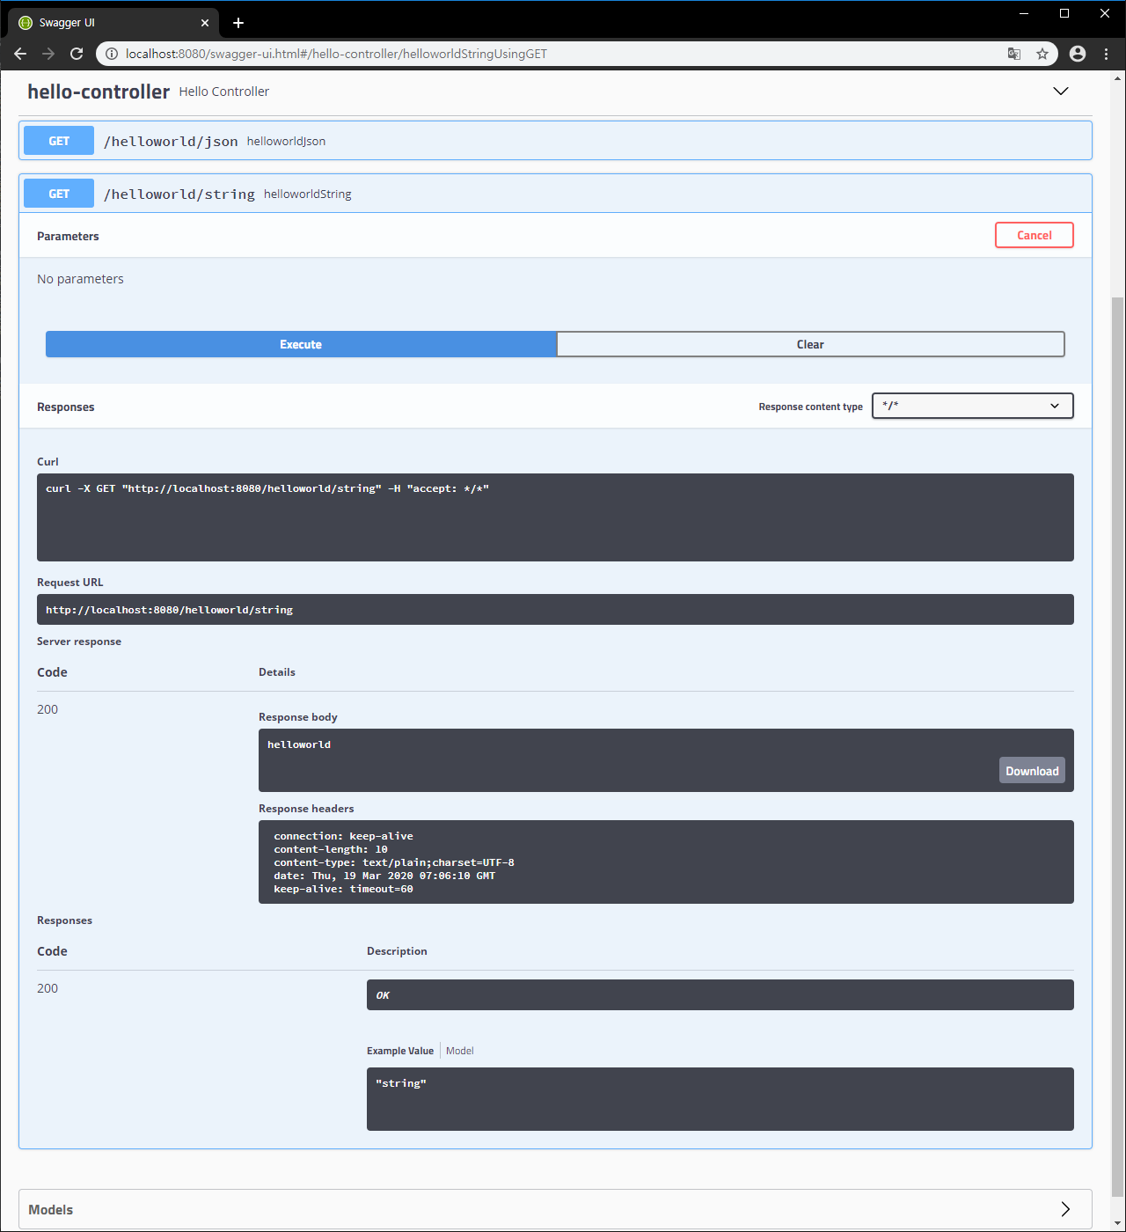Expand the Models section
This screenshot has width=1126, height=1232.
(555, 1209)
